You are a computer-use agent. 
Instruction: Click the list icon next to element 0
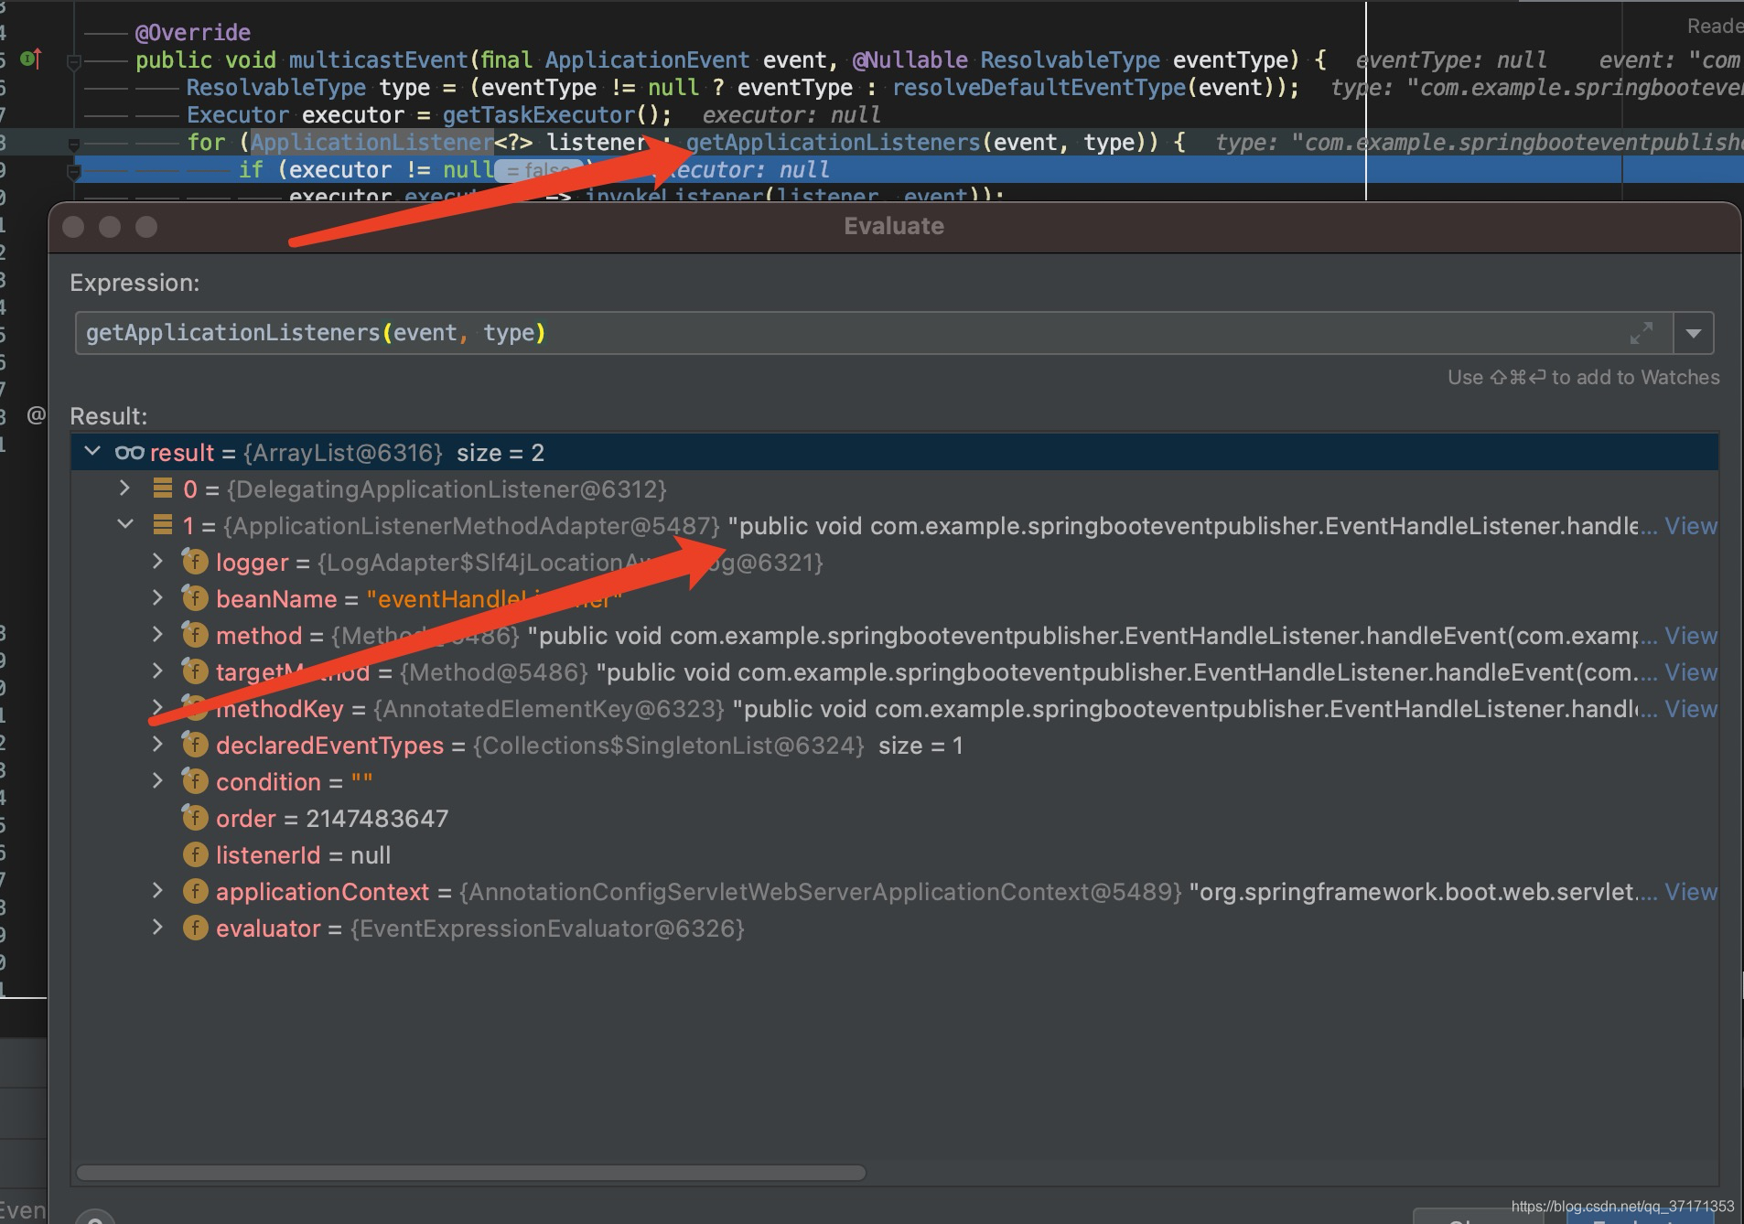coord(163,489)
